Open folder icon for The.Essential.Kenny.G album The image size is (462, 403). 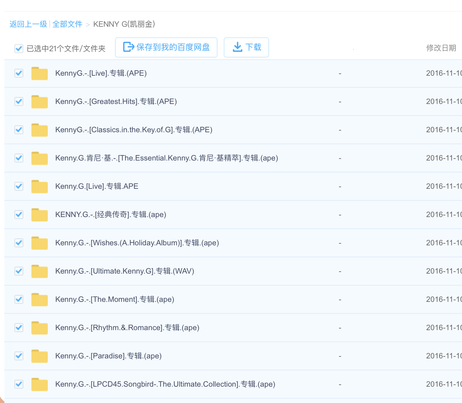pos(40,158)
